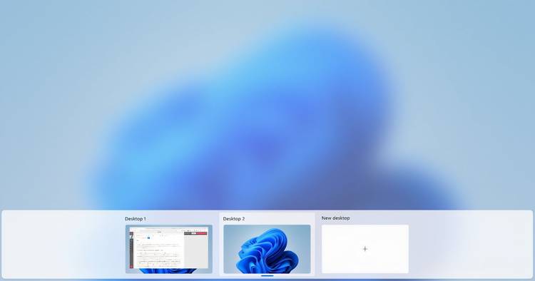
Task: Click the "Desktop 2" name label
Action: click(234, 219)
